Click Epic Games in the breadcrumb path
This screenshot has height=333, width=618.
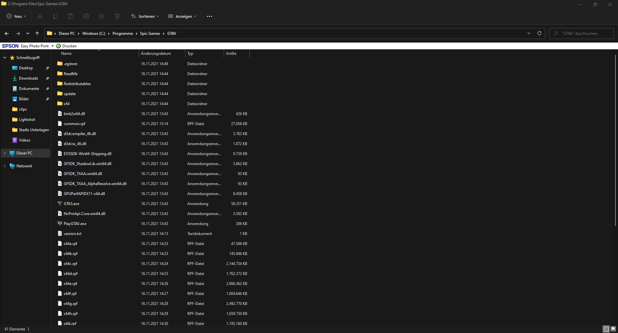click(150, 34)
